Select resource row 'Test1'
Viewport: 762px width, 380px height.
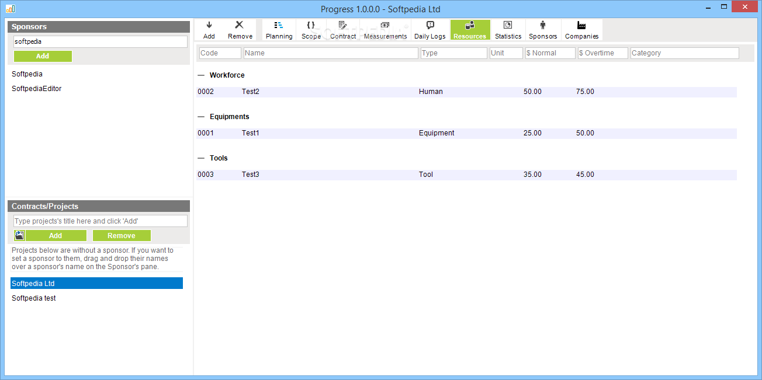pos(467,133)
